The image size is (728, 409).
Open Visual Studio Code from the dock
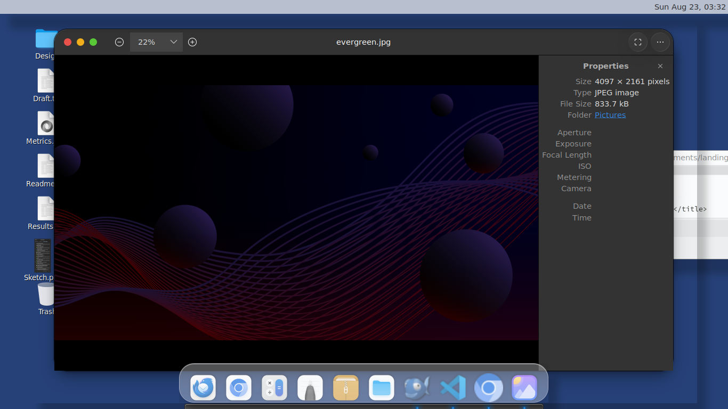tap(453, 388)
